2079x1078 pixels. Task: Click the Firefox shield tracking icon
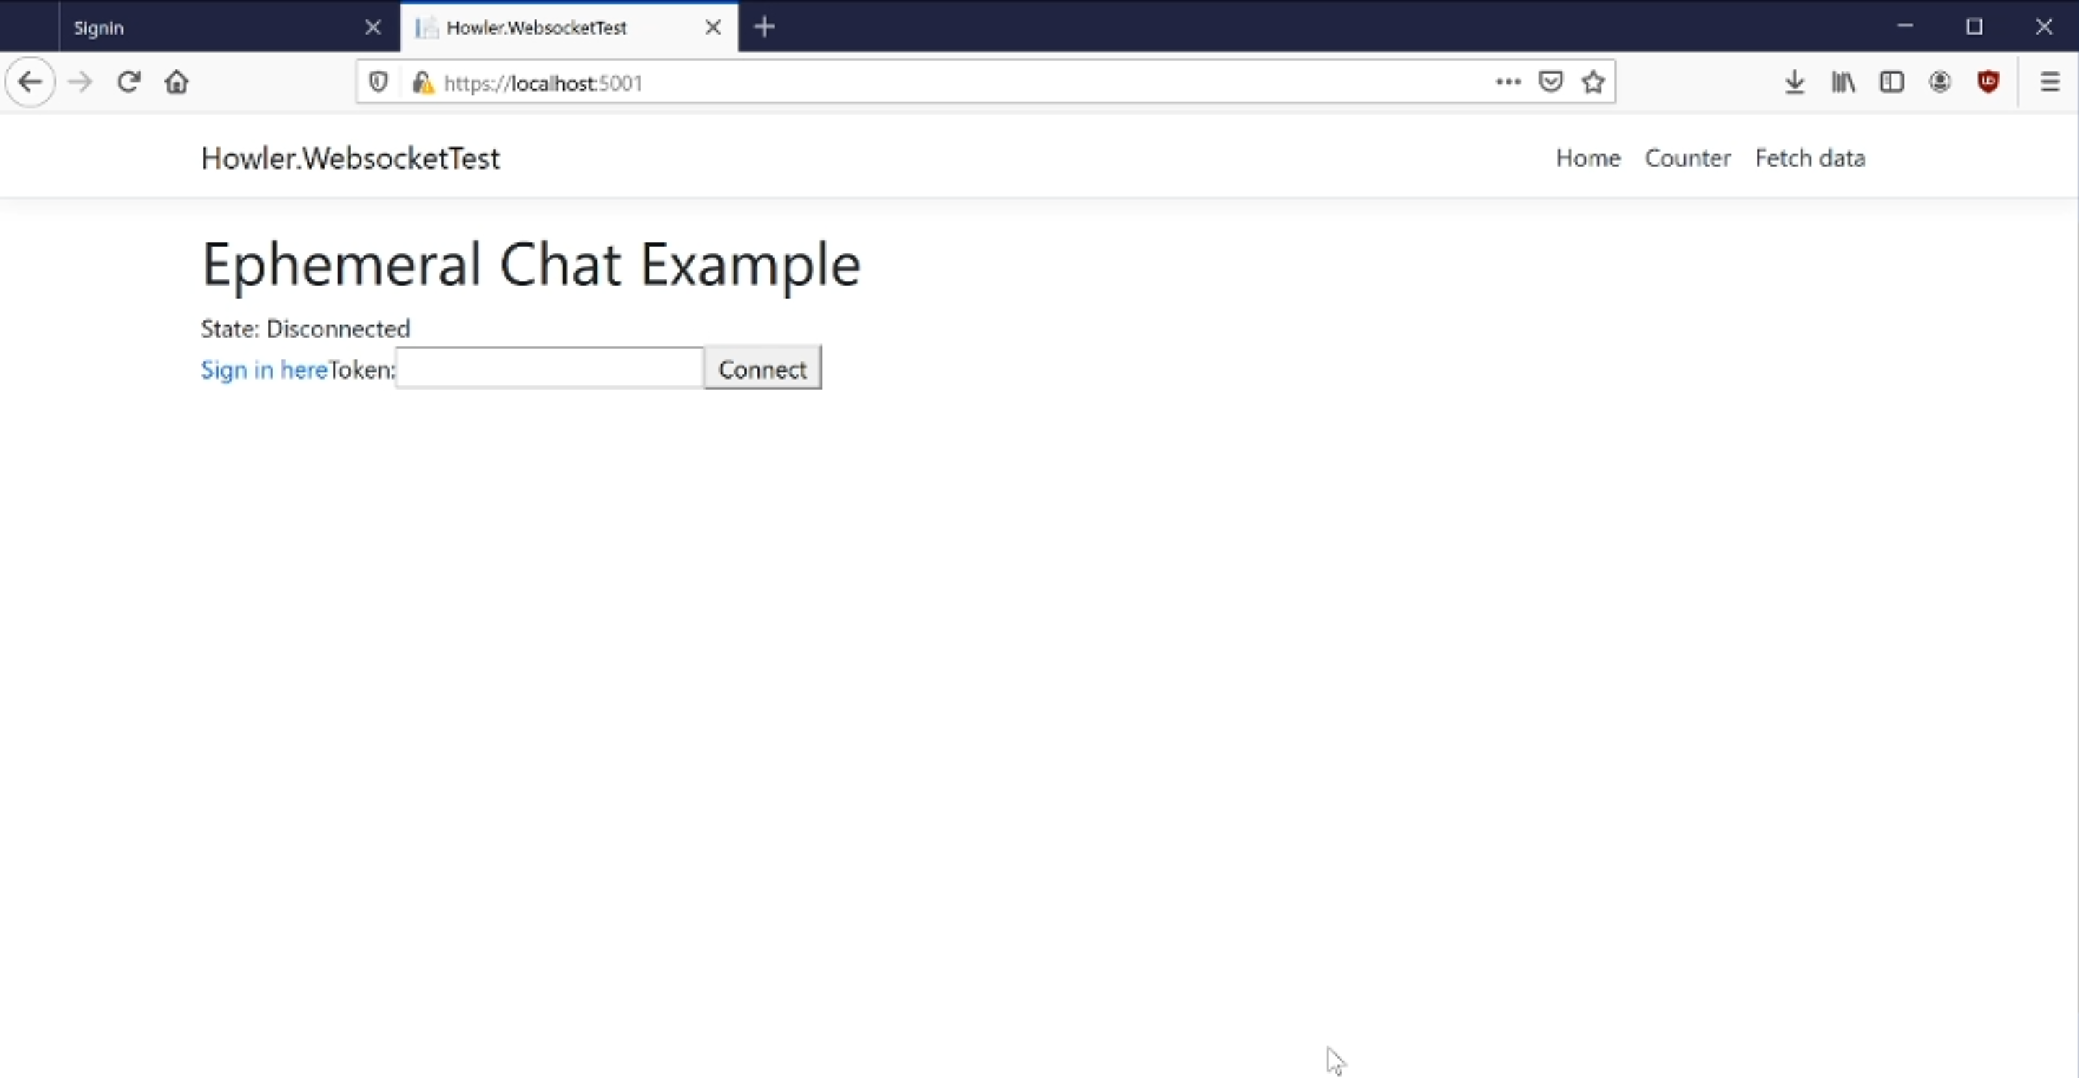(x=379, y=82)
